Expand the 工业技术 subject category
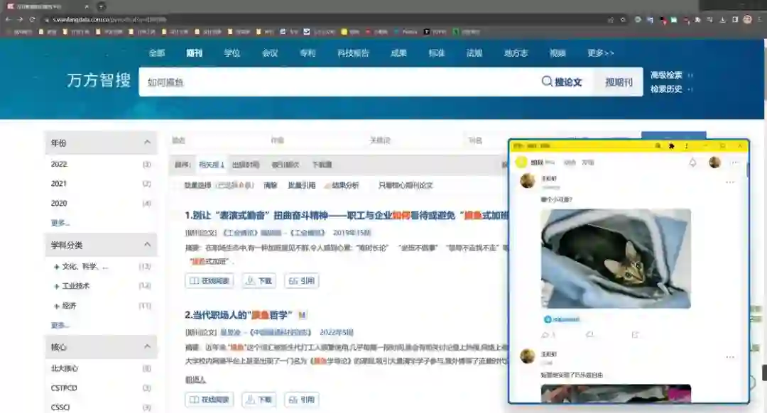Image resolution: width=767 pixels, height=413 pixels. tap(56, 287)
